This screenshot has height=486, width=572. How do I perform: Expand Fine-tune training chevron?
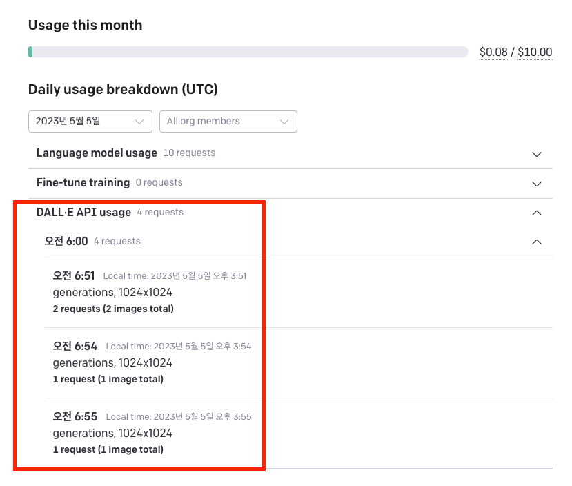pos(536,184)
